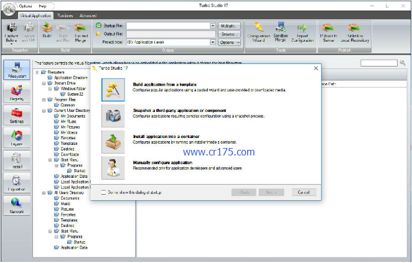
Task: Open the Network panel in sidebar
Action: tap(17, 205)
